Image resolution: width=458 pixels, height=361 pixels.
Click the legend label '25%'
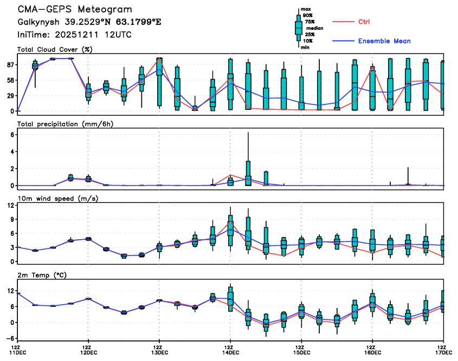pos(309,35)
